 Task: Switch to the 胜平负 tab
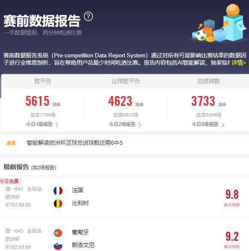pos(43,81)
